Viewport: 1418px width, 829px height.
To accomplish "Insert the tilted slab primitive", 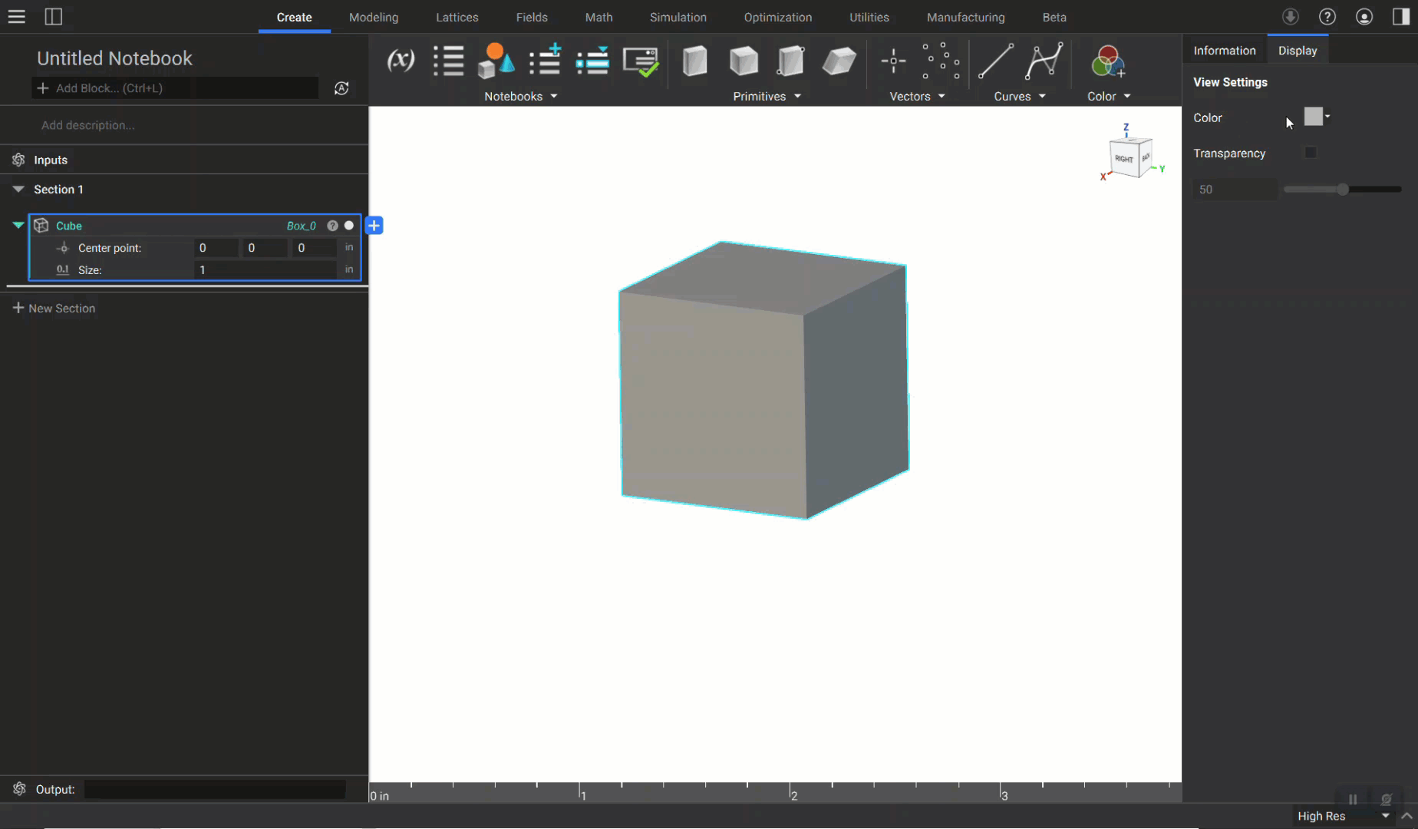I will pyautogui.click(x=839, y=61).
